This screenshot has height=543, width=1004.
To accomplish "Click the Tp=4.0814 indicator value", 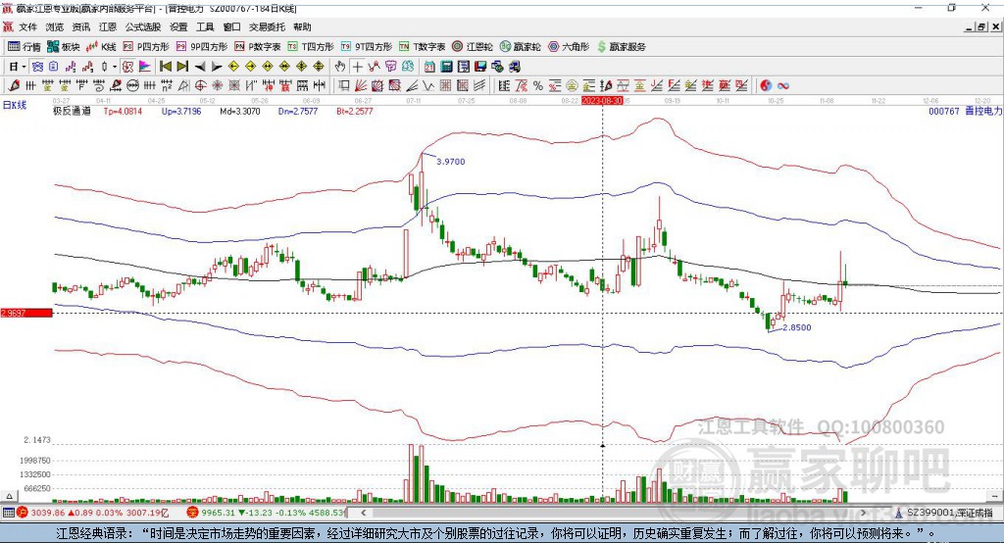I will point(123,111).
